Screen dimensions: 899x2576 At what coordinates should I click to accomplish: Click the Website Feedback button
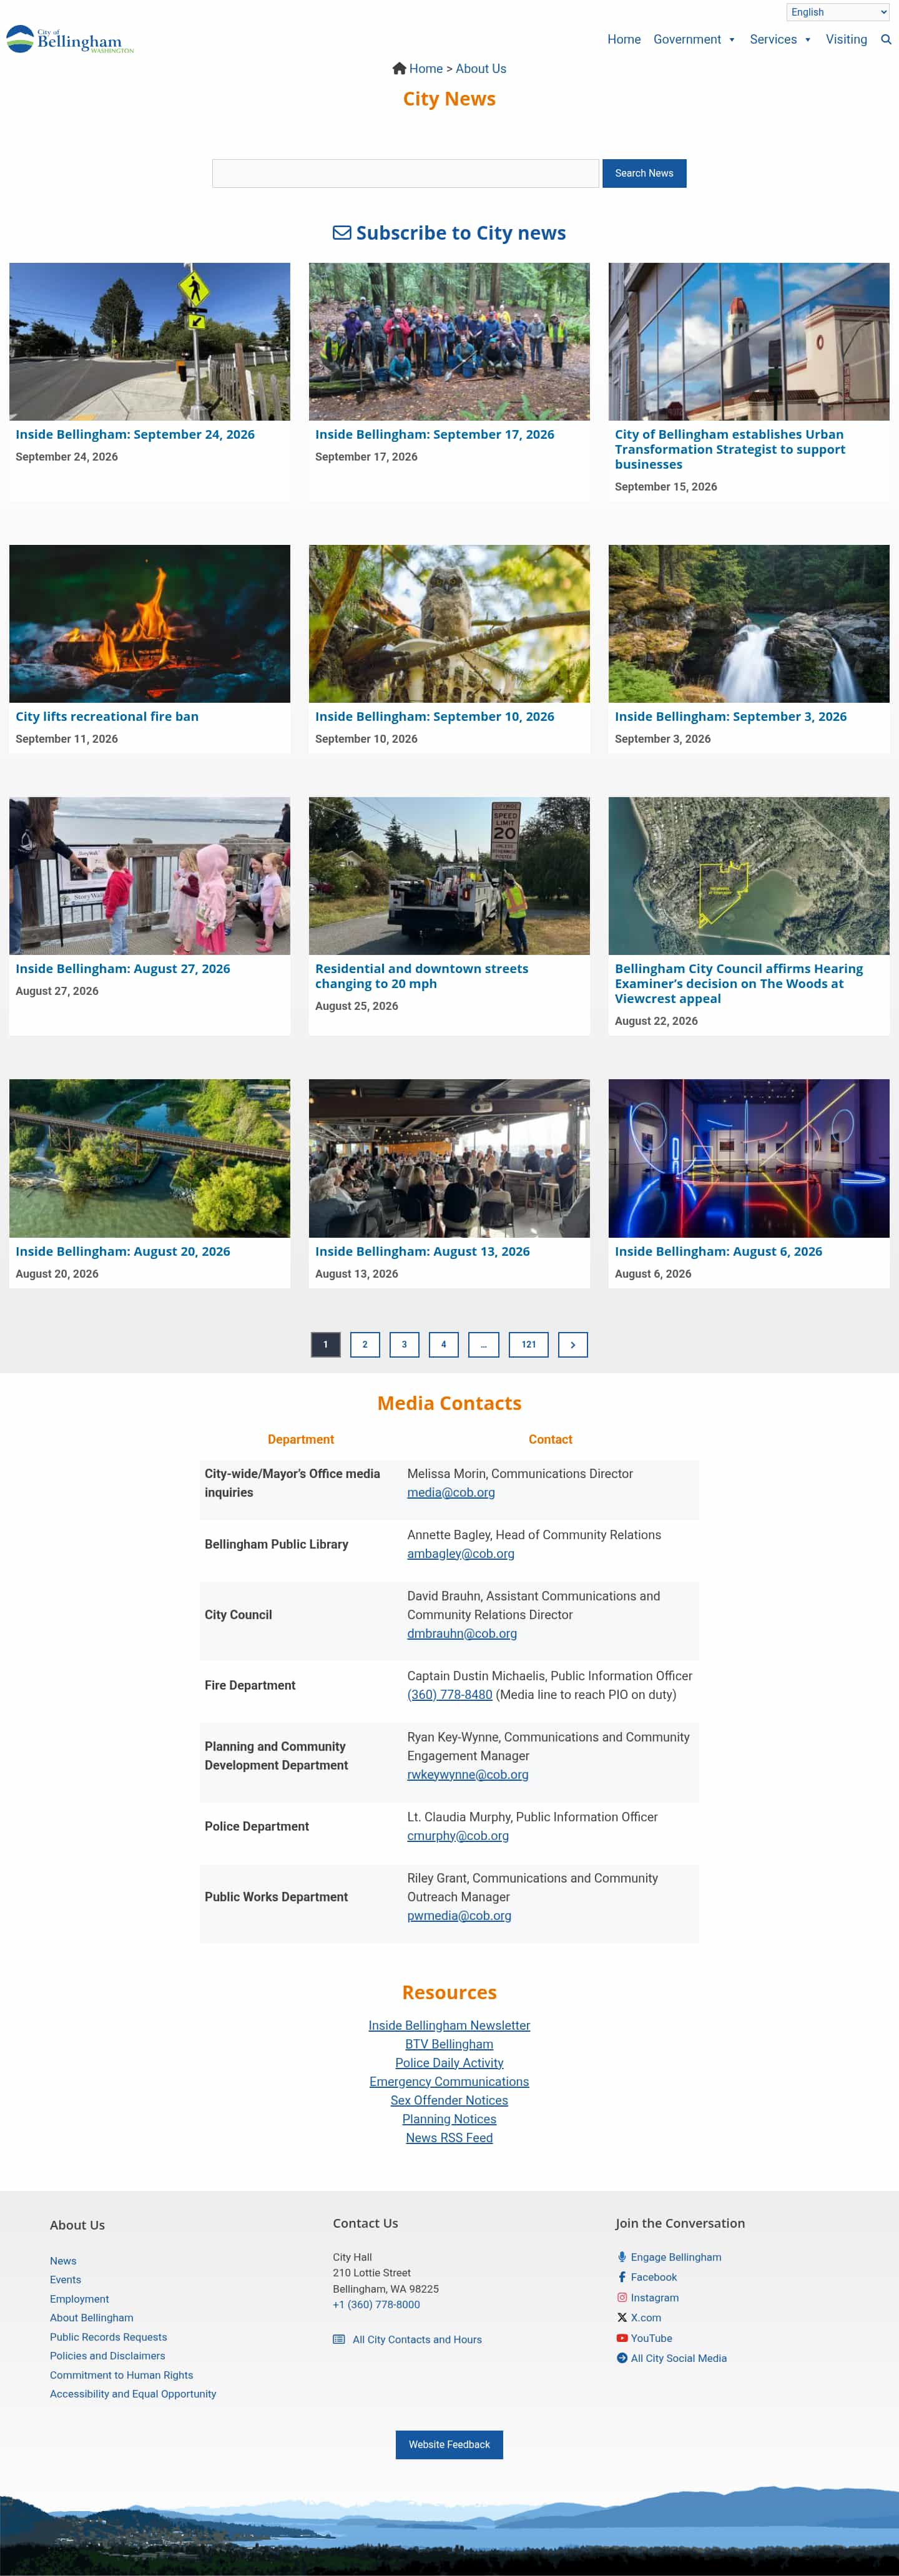tap(449, 2444)
